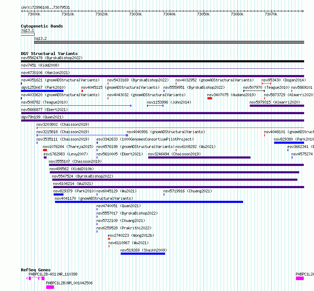The image size is (314, 291).
Task: Click the Xq13.1 cytogenetic band box
Action: 28,34
